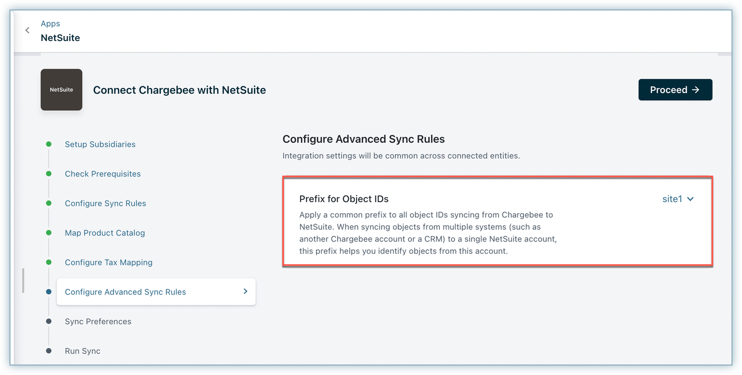Select Configure Advanced Sync Rules step
This screenshot has height=375, width=742.
125,292
